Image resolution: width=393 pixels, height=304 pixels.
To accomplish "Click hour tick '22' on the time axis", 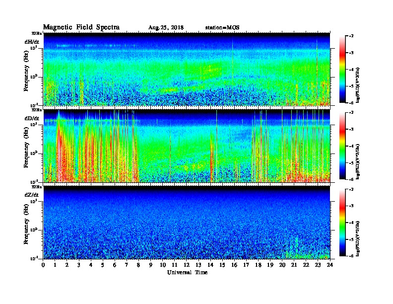I will tap(306, 265).
